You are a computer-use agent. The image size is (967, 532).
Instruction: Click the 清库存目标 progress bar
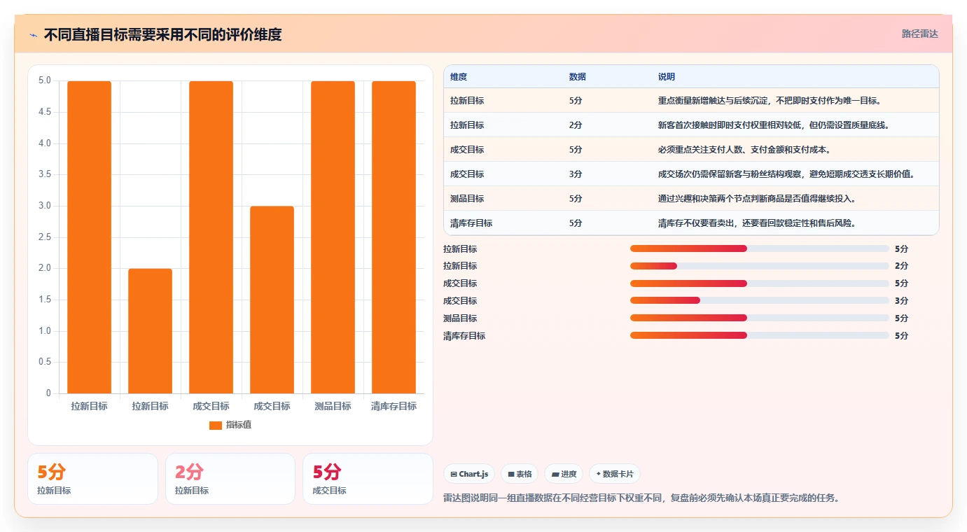coord(759,335)
